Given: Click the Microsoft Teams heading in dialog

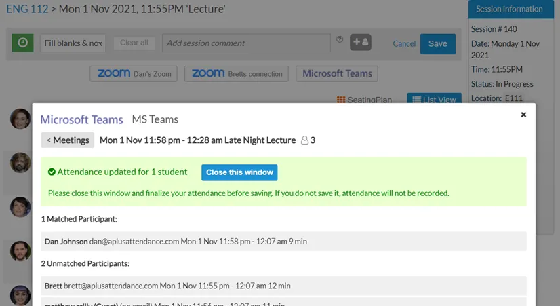Looking at the screenshot, I should (x=81, y=119).
